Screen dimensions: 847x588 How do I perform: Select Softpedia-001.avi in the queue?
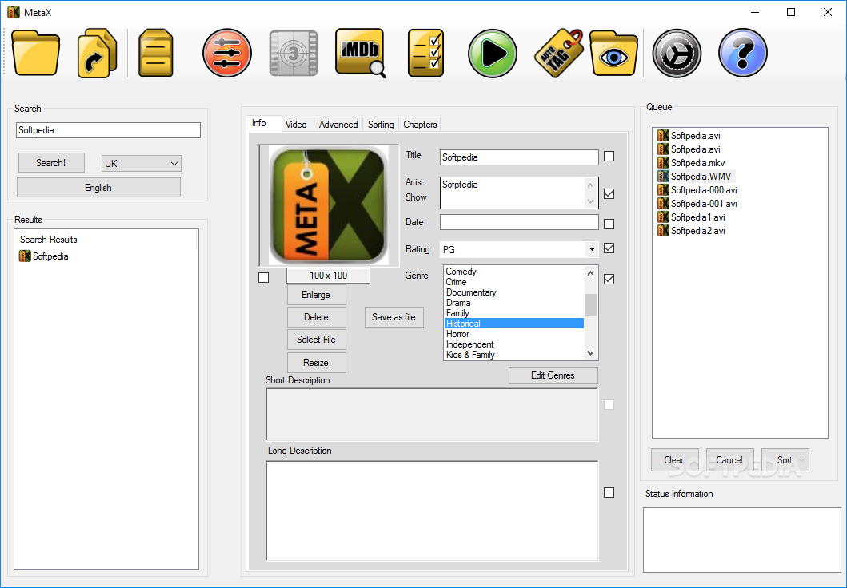coord(703,204)
